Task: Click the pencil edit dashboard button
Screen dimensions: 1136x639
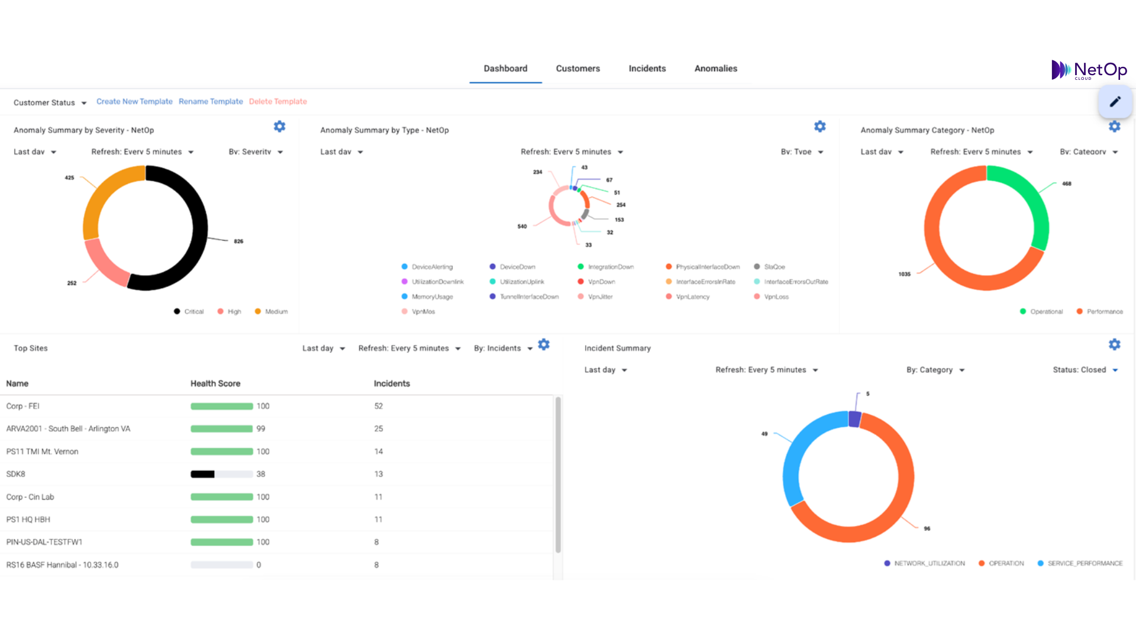Action: (x=1115, y=102)
